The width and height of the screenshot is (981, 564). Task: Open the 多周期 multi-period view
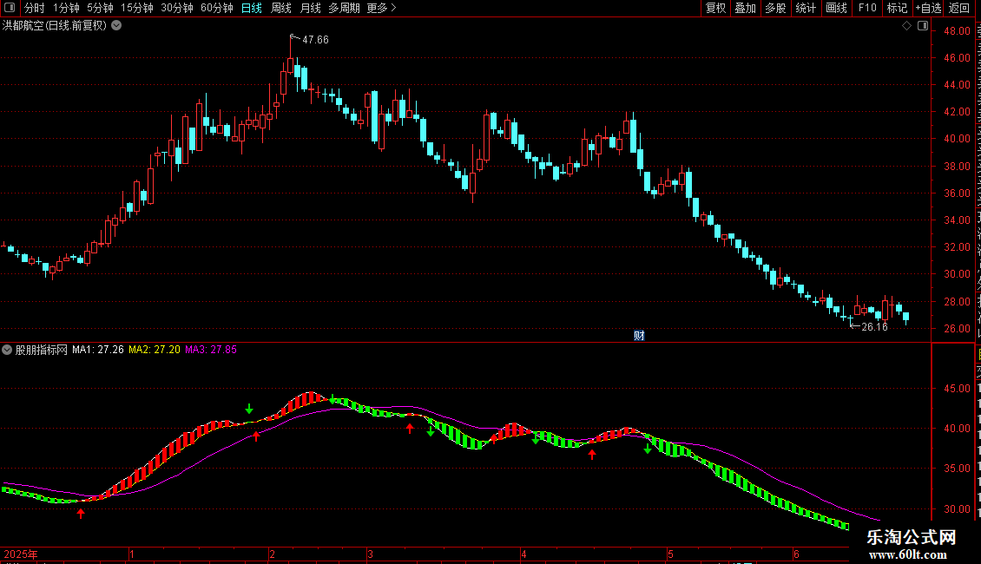click(x=344, y=8)
